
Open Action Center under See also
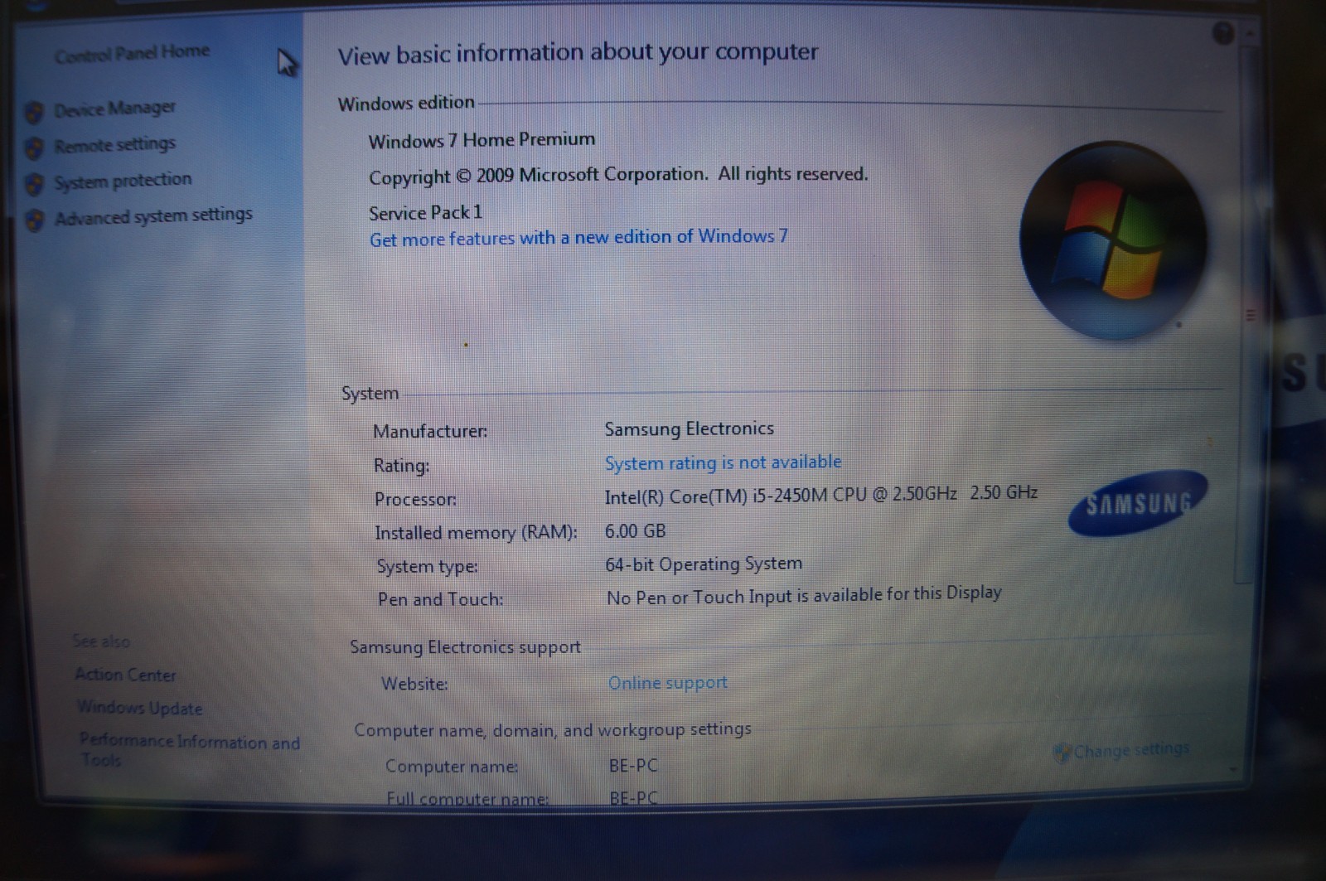(x=125, y=675)
